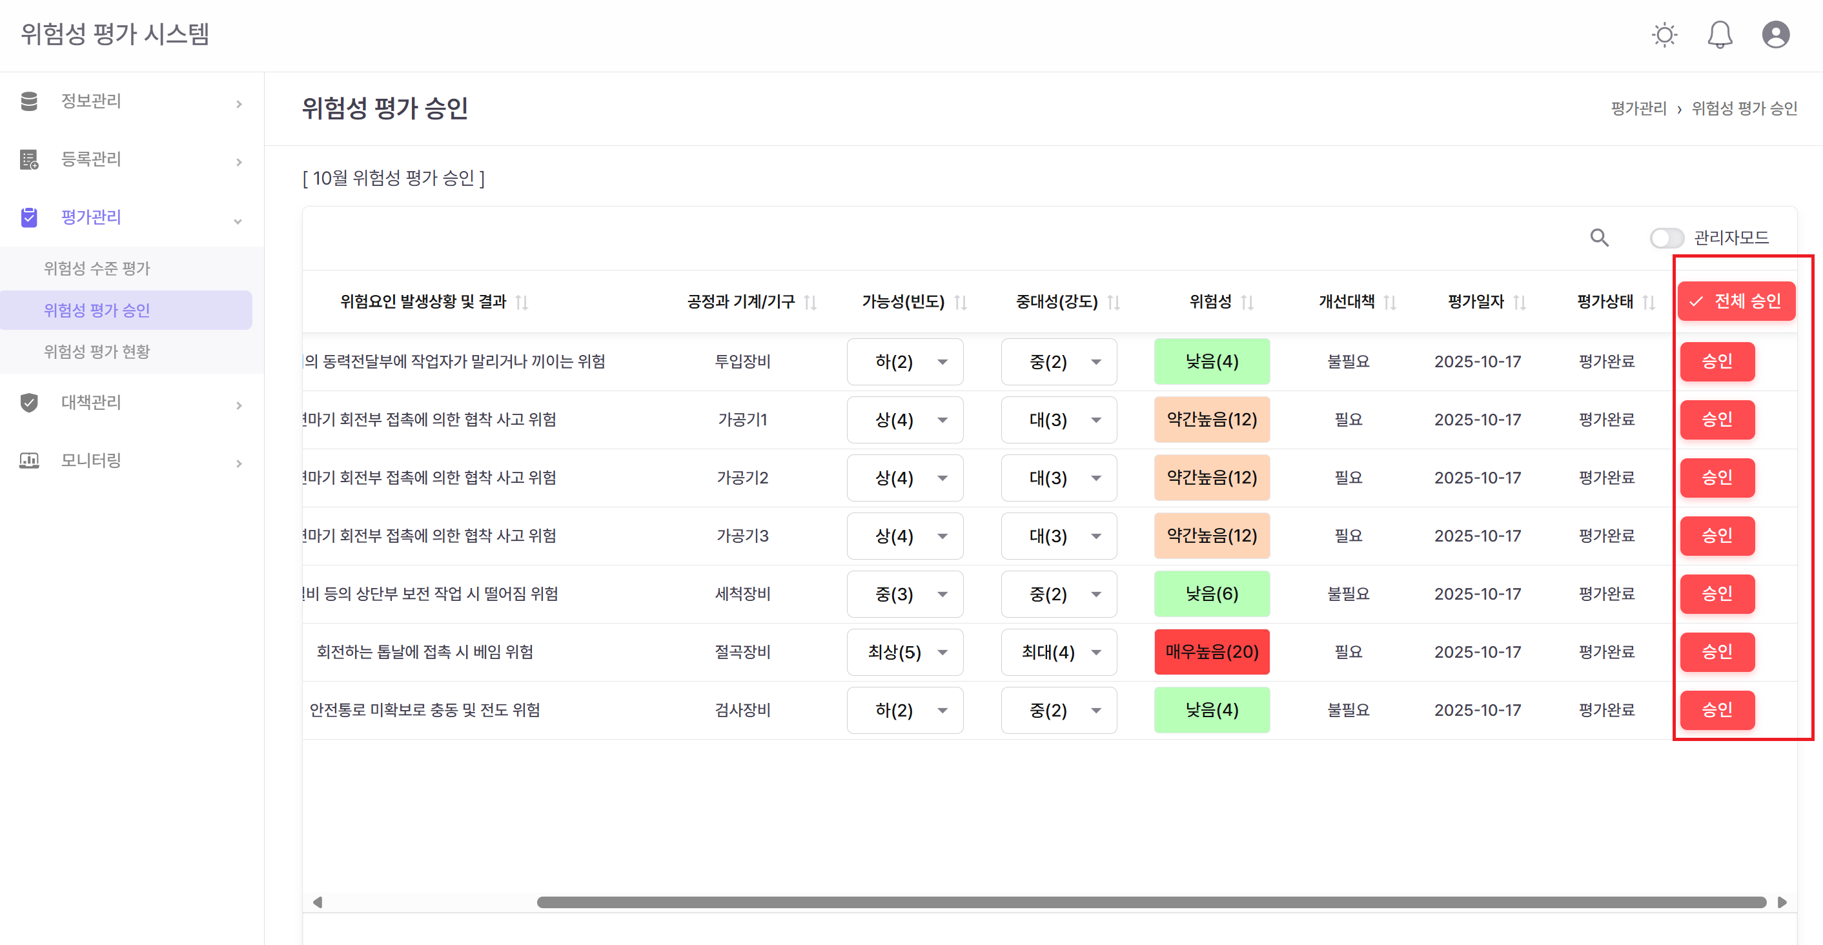Click the 대책관리 shield icon
This screenshot has width=1823, height=945.
(29, 404)
